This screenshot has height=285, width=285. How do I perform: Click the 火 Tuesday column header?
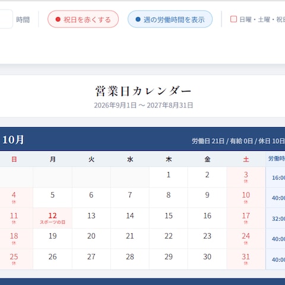(91, 159)
